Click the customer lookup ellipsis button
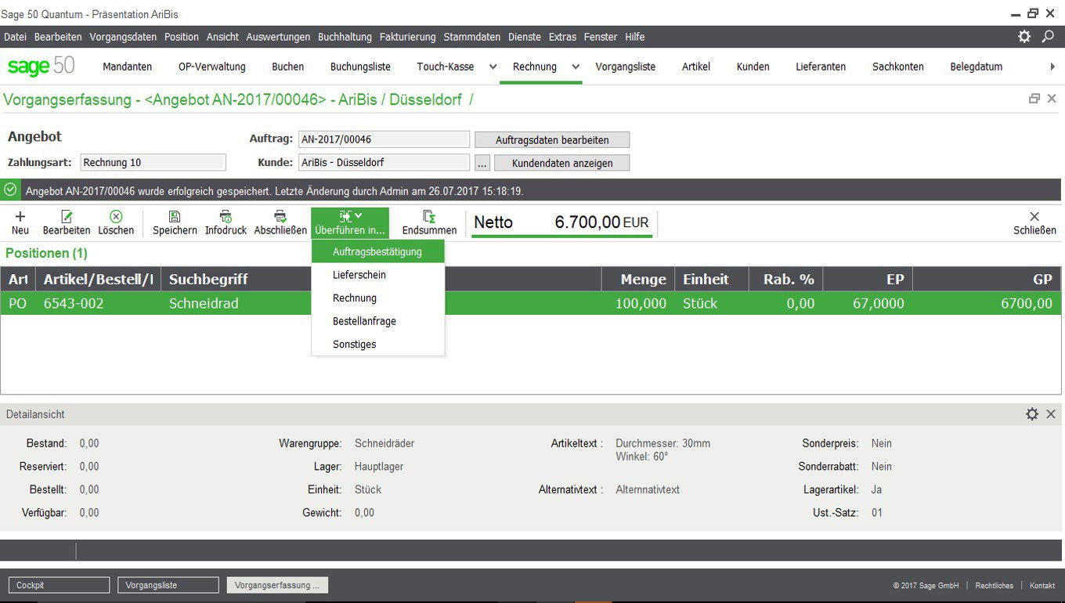Screen dimensions: 1065x603 [482, 163]
